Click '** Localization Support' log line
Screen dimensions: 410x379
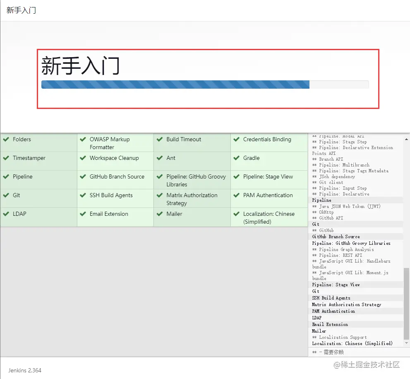339,338
